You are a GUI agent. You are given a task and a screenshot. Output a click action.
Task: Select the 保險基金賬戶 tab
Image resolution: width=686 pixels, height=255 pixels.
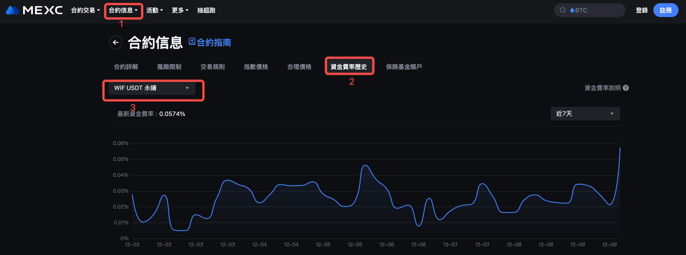click(404, 67)
